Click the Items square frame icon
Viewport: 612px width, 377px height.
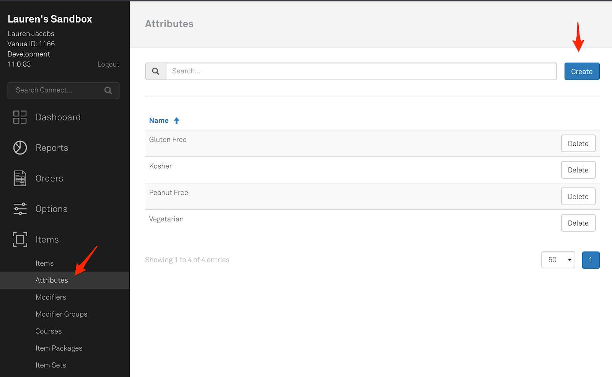(20, 239)
